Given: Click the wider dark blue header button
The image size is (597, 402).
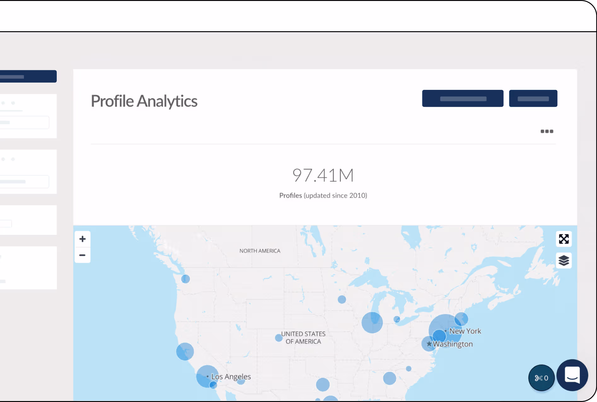Looking at the screenshot, I should (463, 98).
